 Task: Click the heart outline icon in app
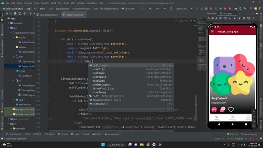tap(231, 110)
